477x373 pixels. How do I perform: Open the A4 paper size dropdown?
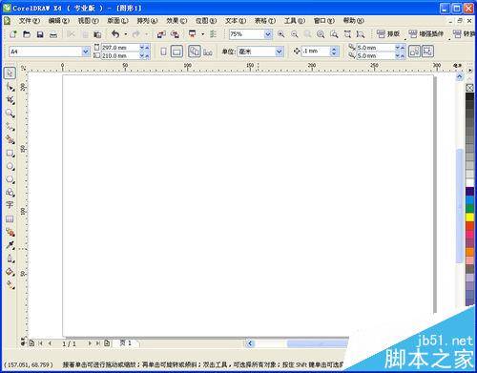tap(86, 52)
